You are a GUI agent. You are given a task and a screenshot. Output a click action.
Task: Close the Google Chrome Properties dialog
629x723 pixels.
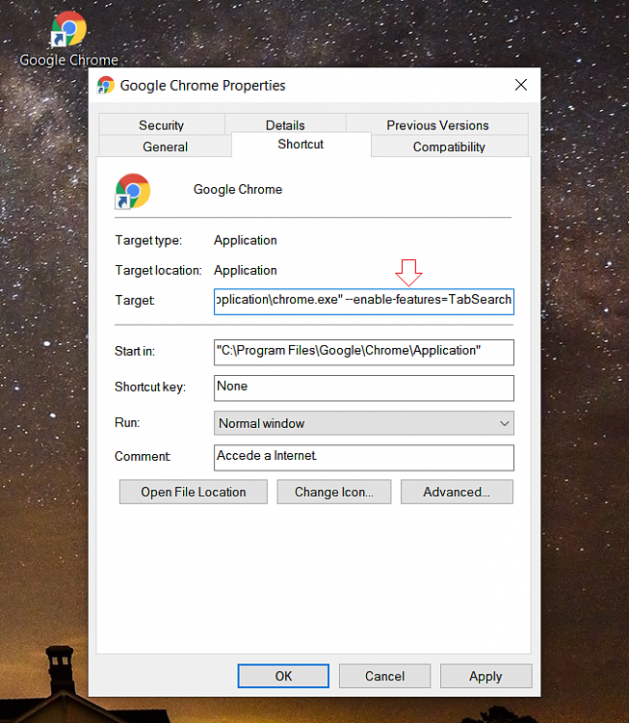521,85
